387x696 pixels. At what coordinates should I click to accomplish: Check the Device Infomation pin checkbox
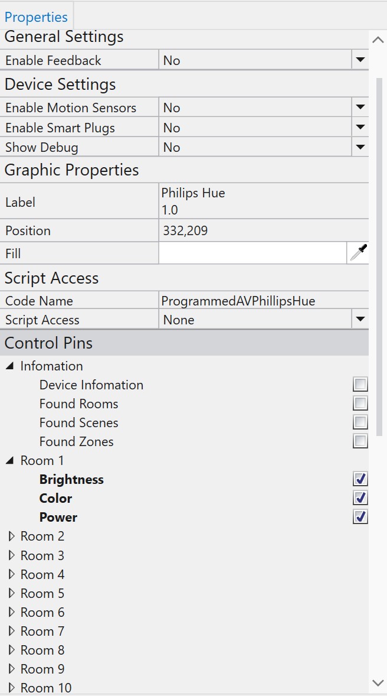360,385
